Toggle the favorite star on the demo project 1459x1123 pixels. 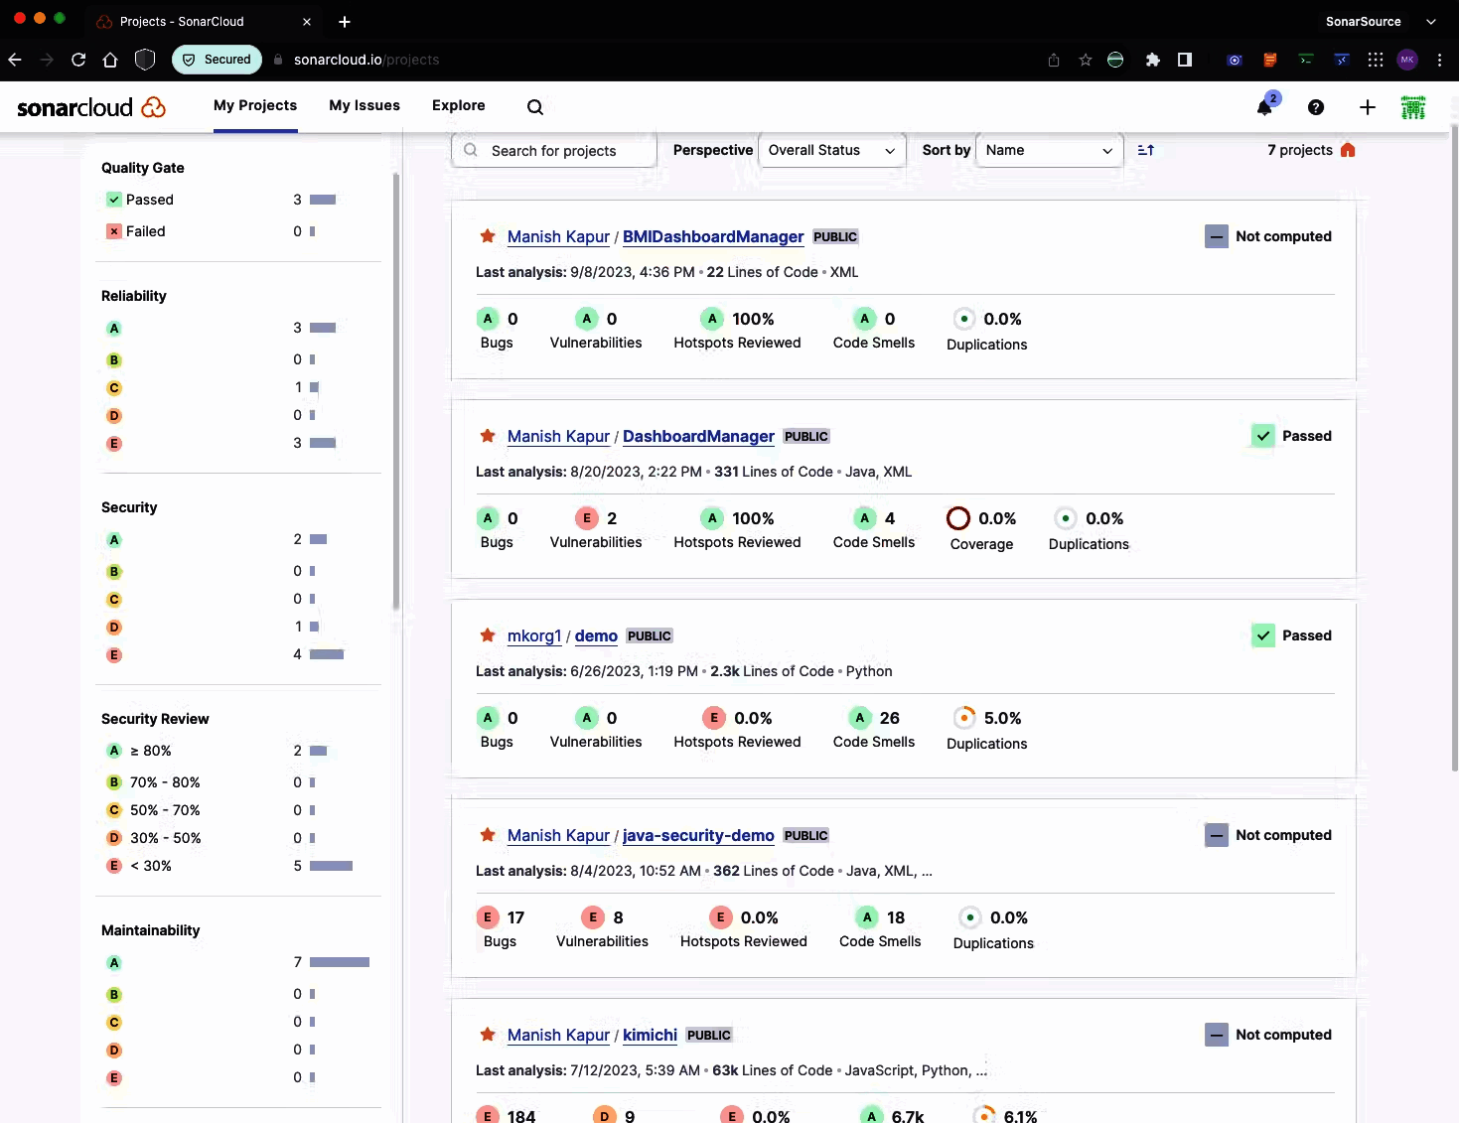[x=487, y=635]
